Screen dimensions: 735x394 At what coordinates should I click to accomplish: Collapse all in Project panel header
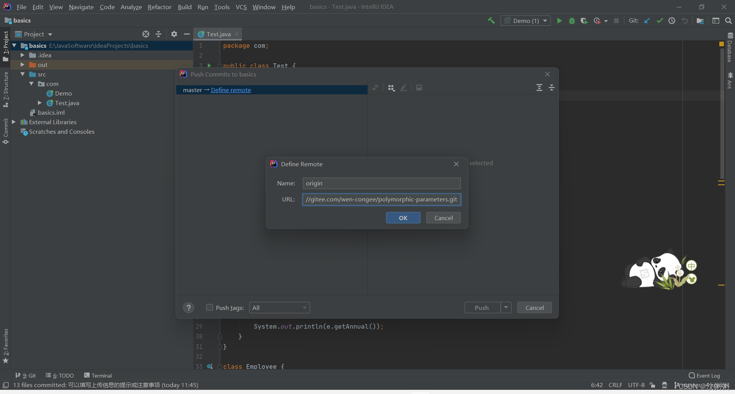coord(158,34)
